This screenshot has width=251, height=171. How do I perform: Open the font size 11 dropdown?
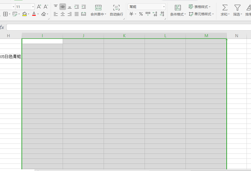33,7
